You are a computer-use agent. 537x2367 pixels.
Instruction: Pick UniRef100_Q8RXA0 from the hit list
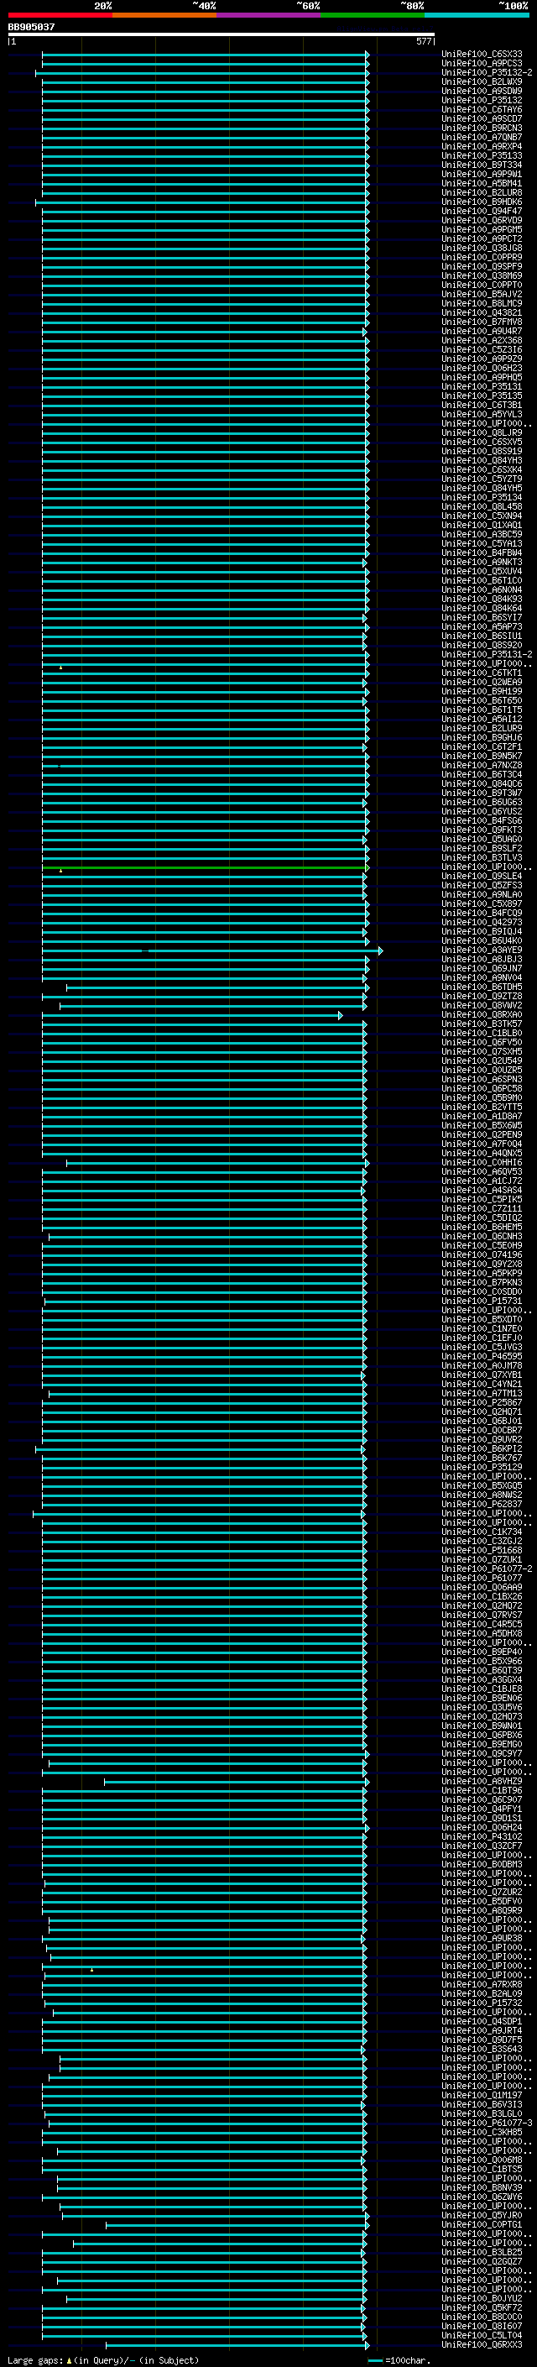point(482,1014)
